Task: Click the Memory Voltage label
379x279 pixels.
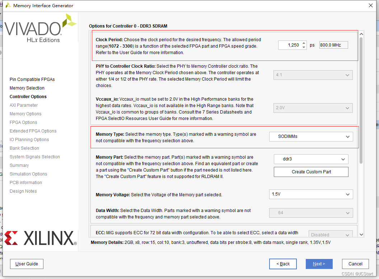Action: (113, 194)
